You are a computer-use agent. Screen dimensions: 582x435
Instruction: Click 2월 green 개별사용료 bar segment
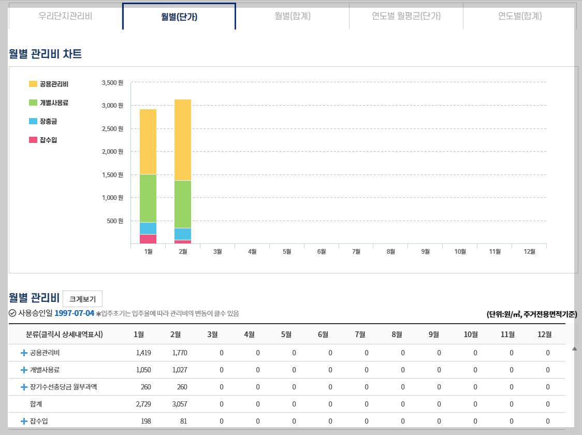[x=183, y=205]
